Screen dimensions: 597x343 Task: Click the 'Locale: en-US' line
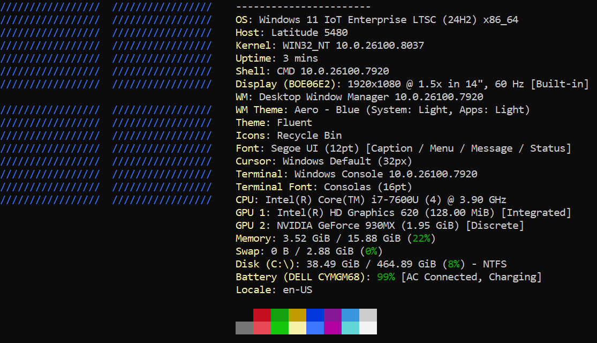[x=274, y=290]
